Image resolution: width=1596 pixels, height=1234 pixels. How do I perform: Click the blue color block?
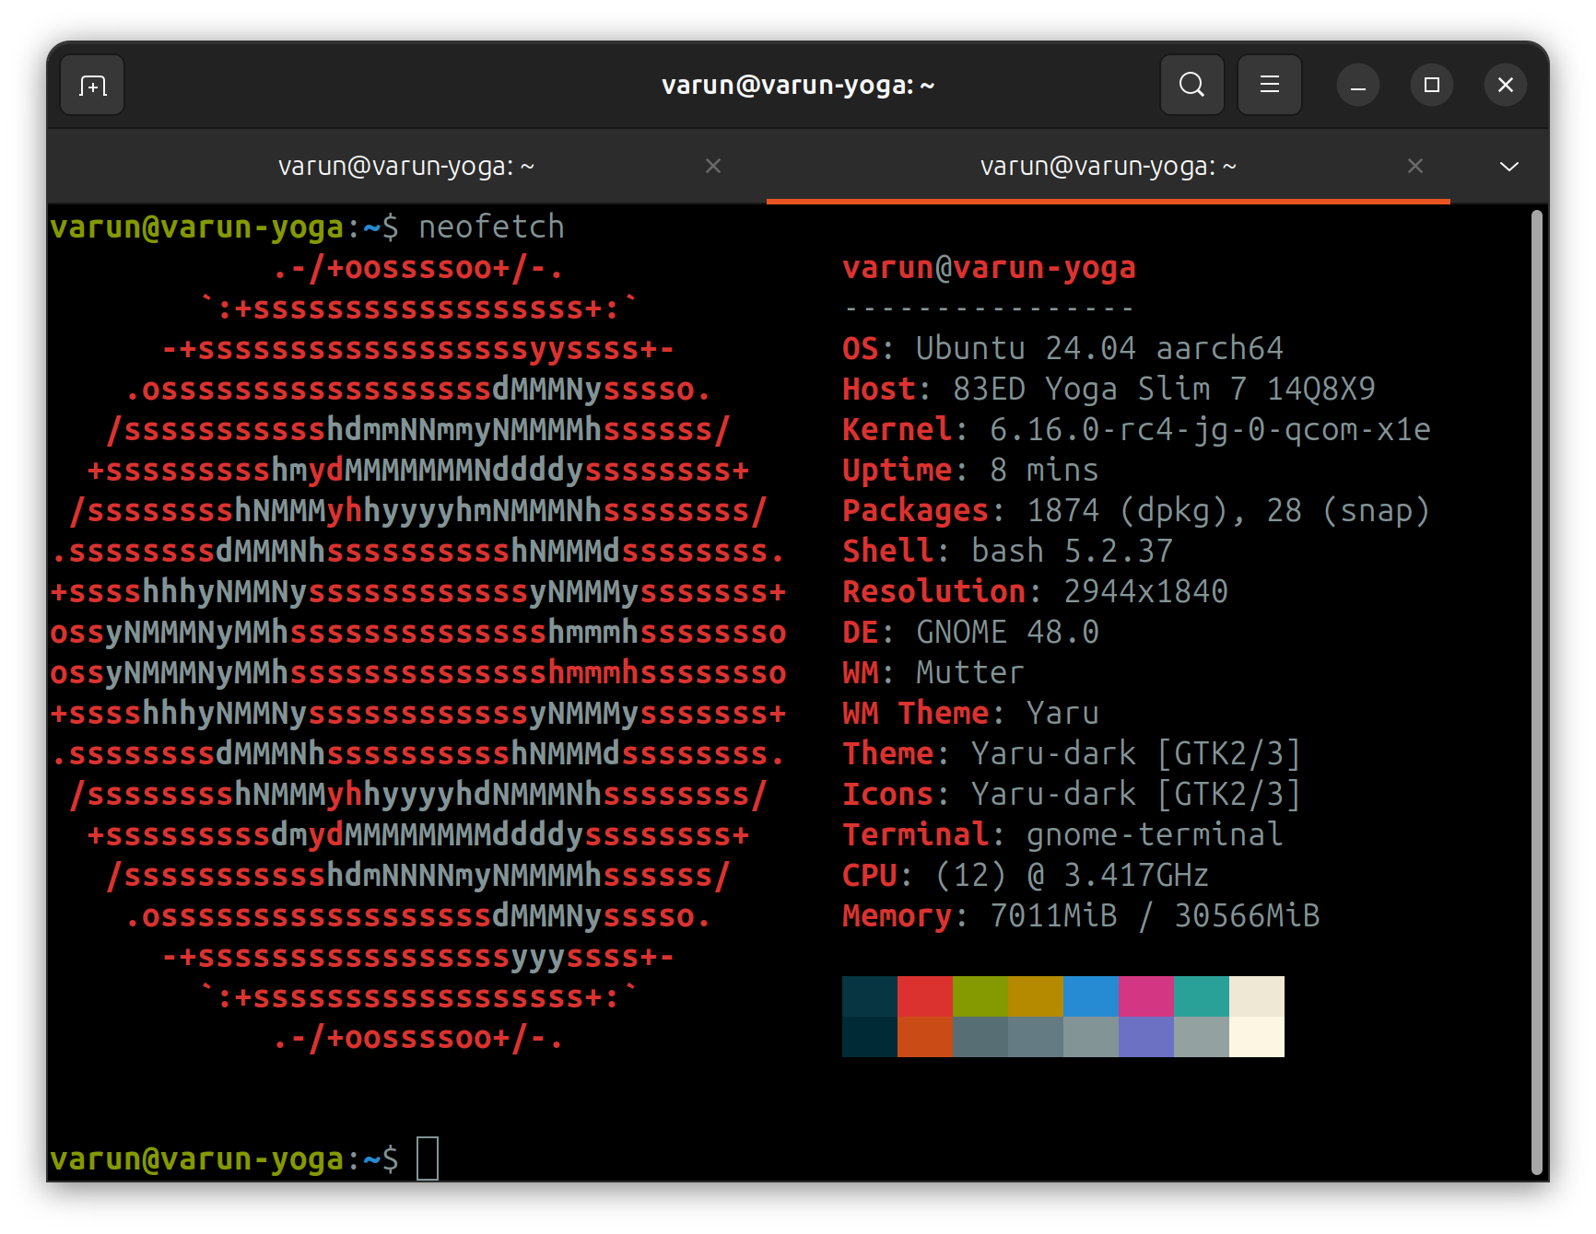(1091, 996)
